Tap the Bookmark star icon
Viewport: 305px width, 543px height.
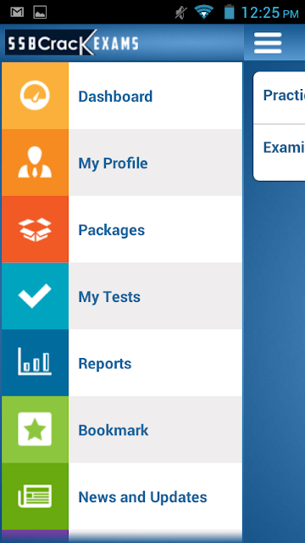pyautogui.click(x=35, y=429)
